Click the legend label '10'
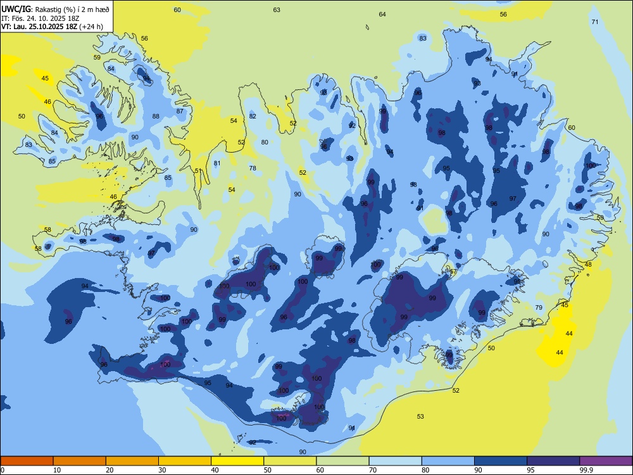Screen dimensions: 633x475 58,470
